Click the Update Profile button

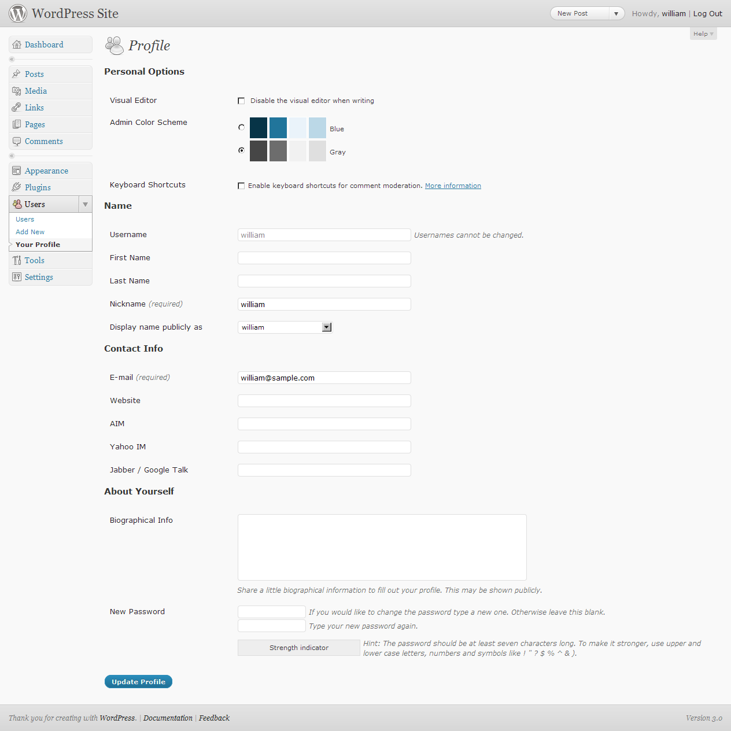138,682
